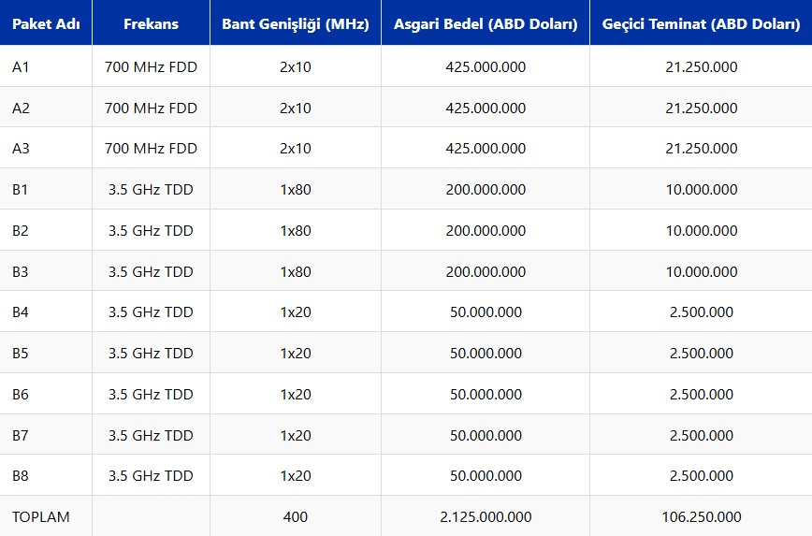Select the A2 package name cell
This screenshot has height=536, width=812.
click(x=21, y=109)
